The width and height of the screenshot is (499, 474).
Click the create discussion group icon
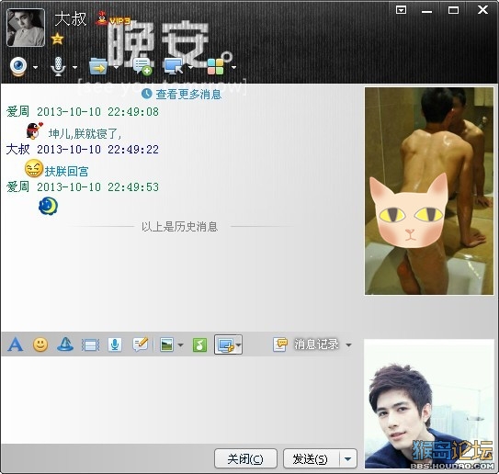coord(142,66)
